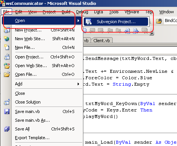Expand the Open submenu arrow
Viewport: 177px width, 146px height.
pos(78,20)
